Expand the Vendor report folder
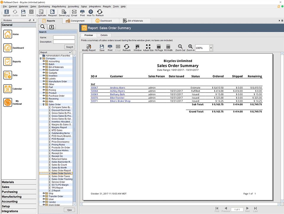 (x=44, y=202)
